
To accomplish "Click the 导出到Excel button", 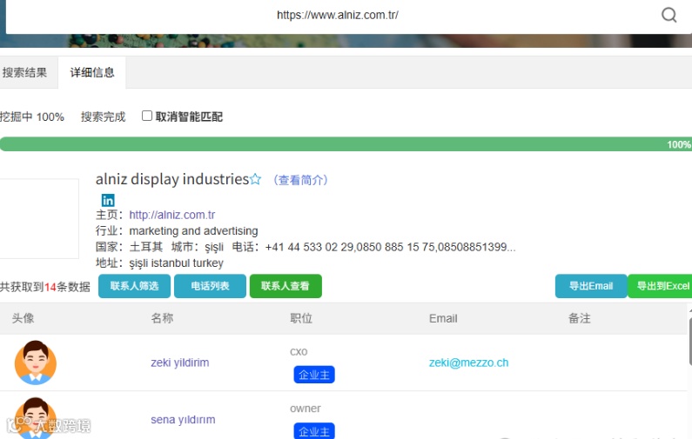I will 661,286.
